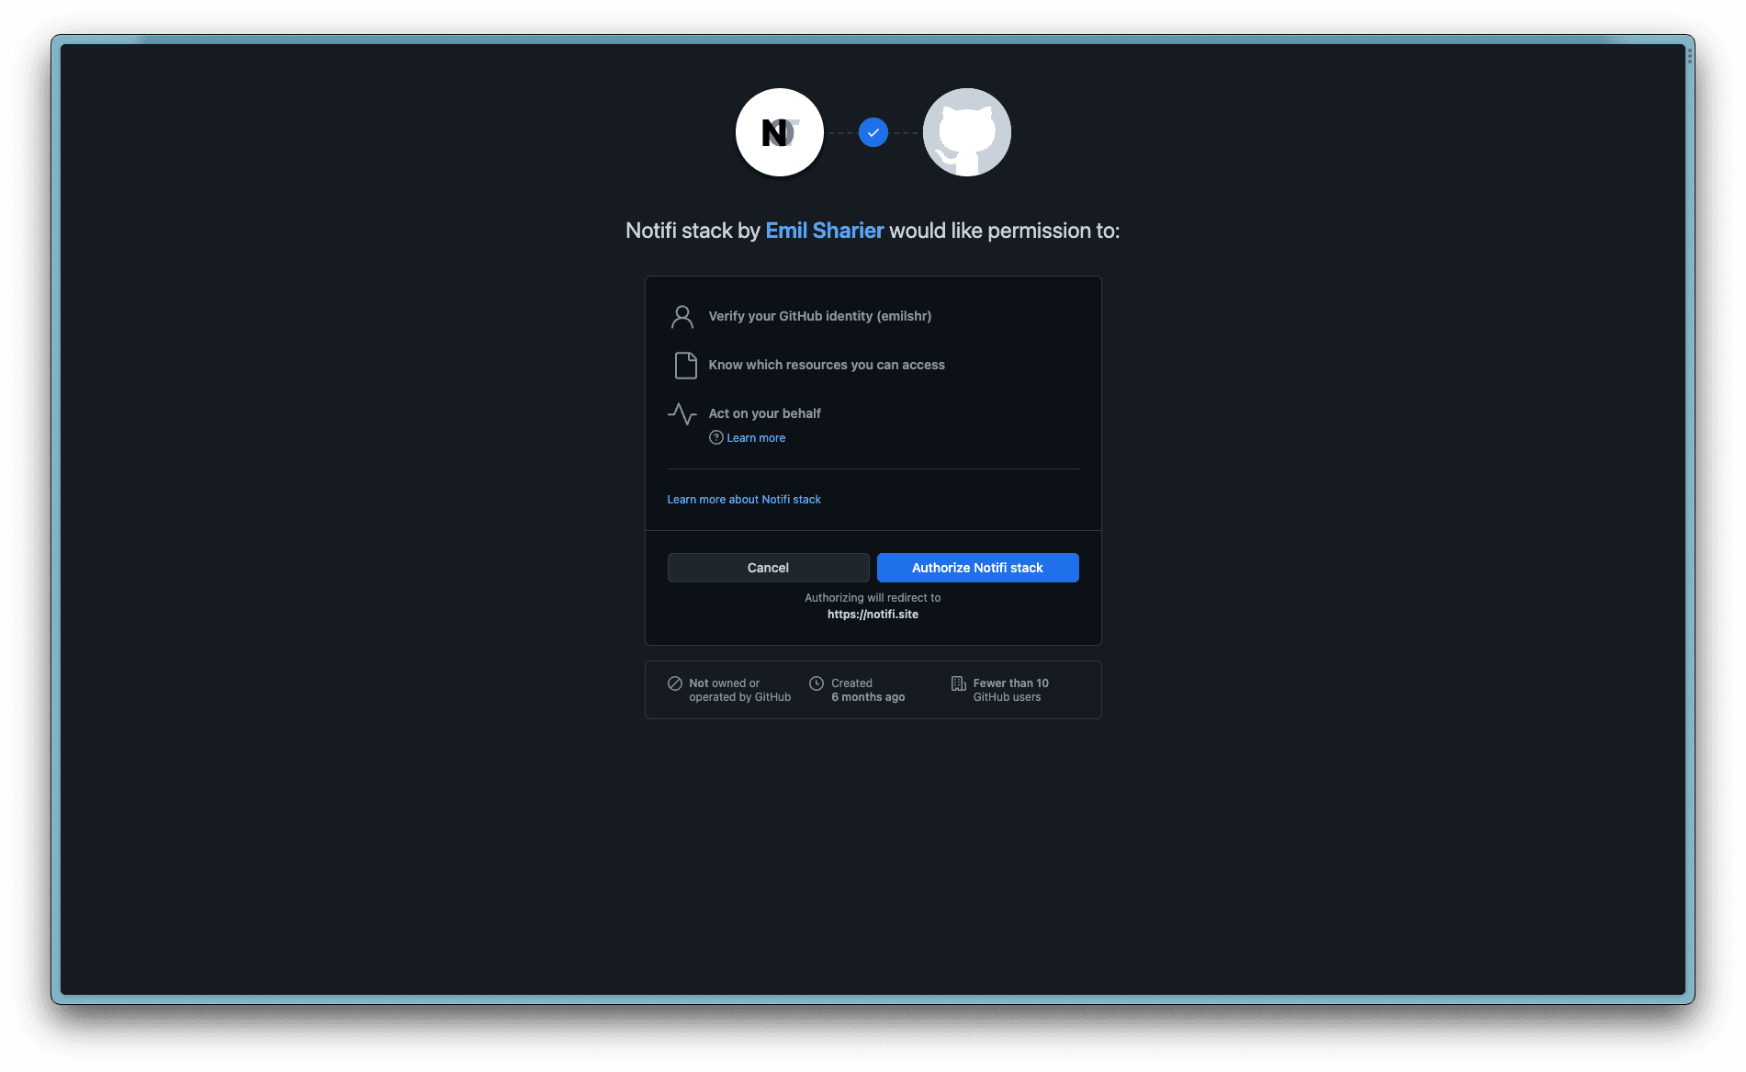Click the GitHub Octocat logo

click(966, 132)
